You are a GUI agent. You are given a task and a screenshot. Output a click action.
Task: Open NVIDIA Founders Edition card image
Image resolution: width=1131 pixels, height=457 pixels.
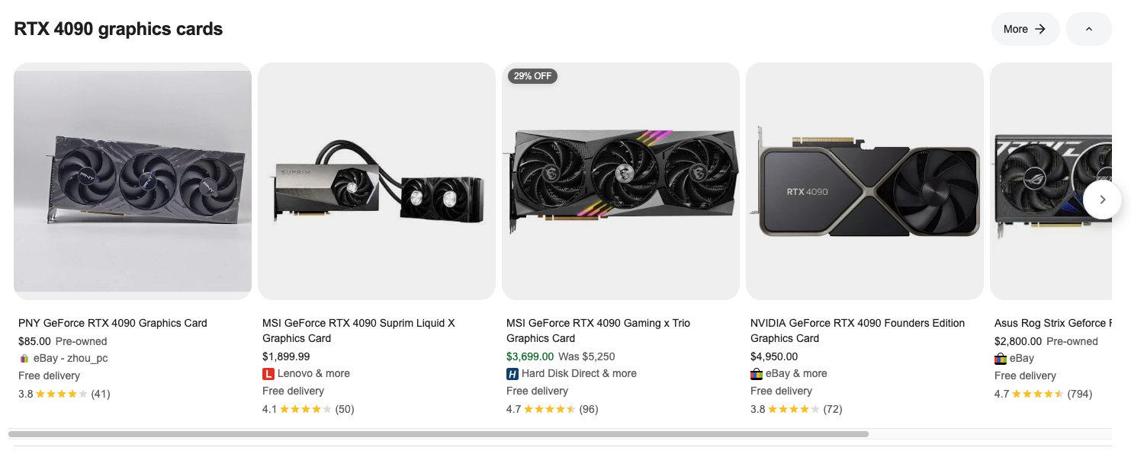(x=865, y=181)
